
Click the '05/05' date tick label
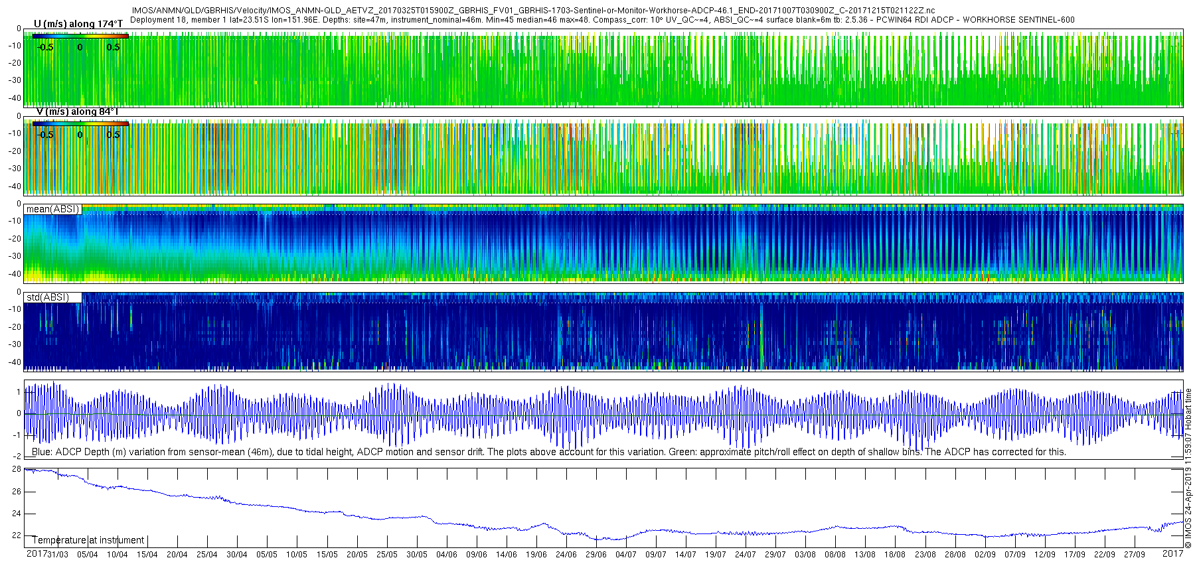(x=267, y=555)
